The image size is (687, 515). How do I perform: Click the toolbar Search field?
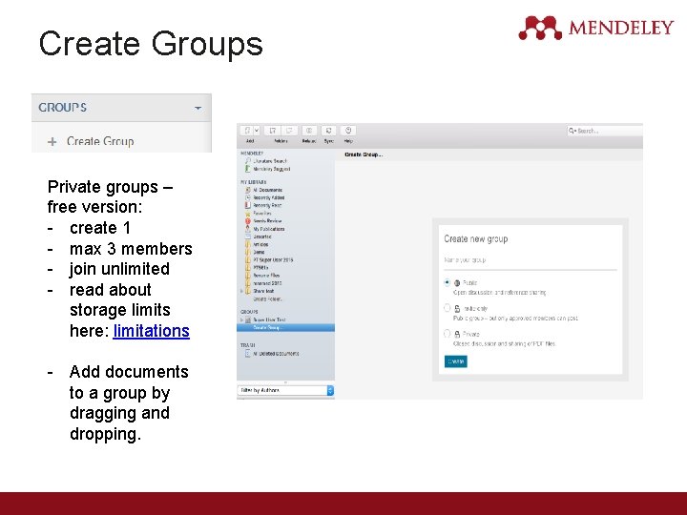(605, 131)
